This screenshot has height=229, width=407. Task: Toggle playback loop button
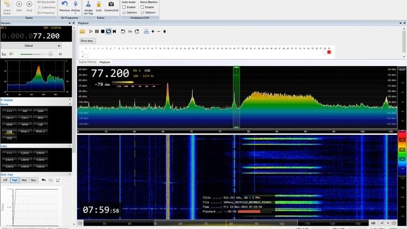pos(109,31)
